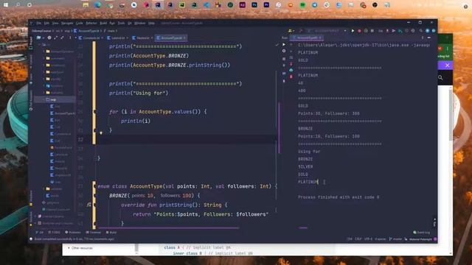The width and height of the screenshot is (472, 265).
Task: Fold the printString override function
Action: click(x=94, y=205)
